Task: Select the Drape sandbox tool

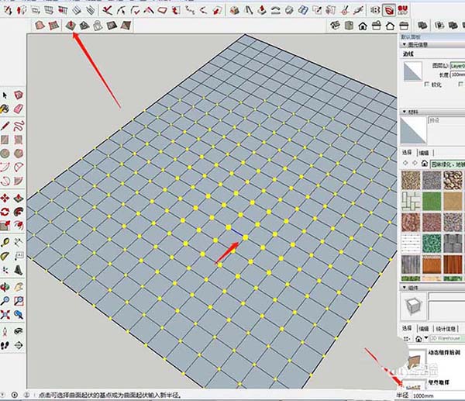Action: click(x=97, y=26)
